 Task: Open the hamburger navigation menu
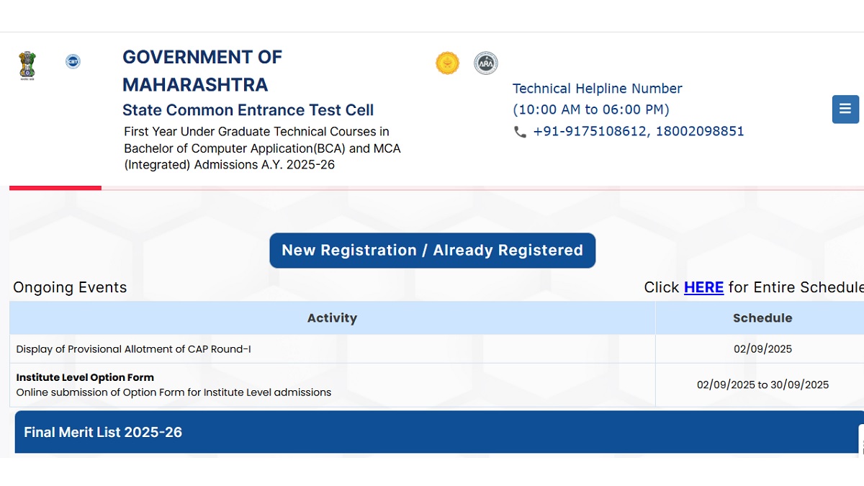coord(845,109)
